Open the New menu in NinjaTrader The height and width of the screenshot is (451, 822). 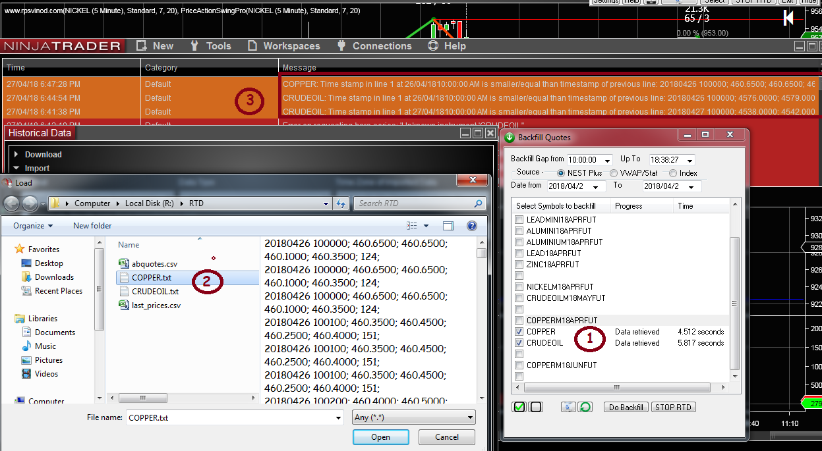(x=155, y=46)
